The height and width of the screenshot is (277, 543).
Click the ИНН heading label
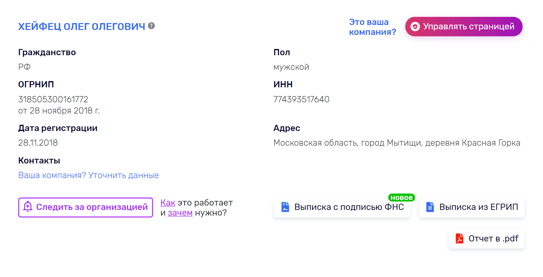(x=283, y=84)
